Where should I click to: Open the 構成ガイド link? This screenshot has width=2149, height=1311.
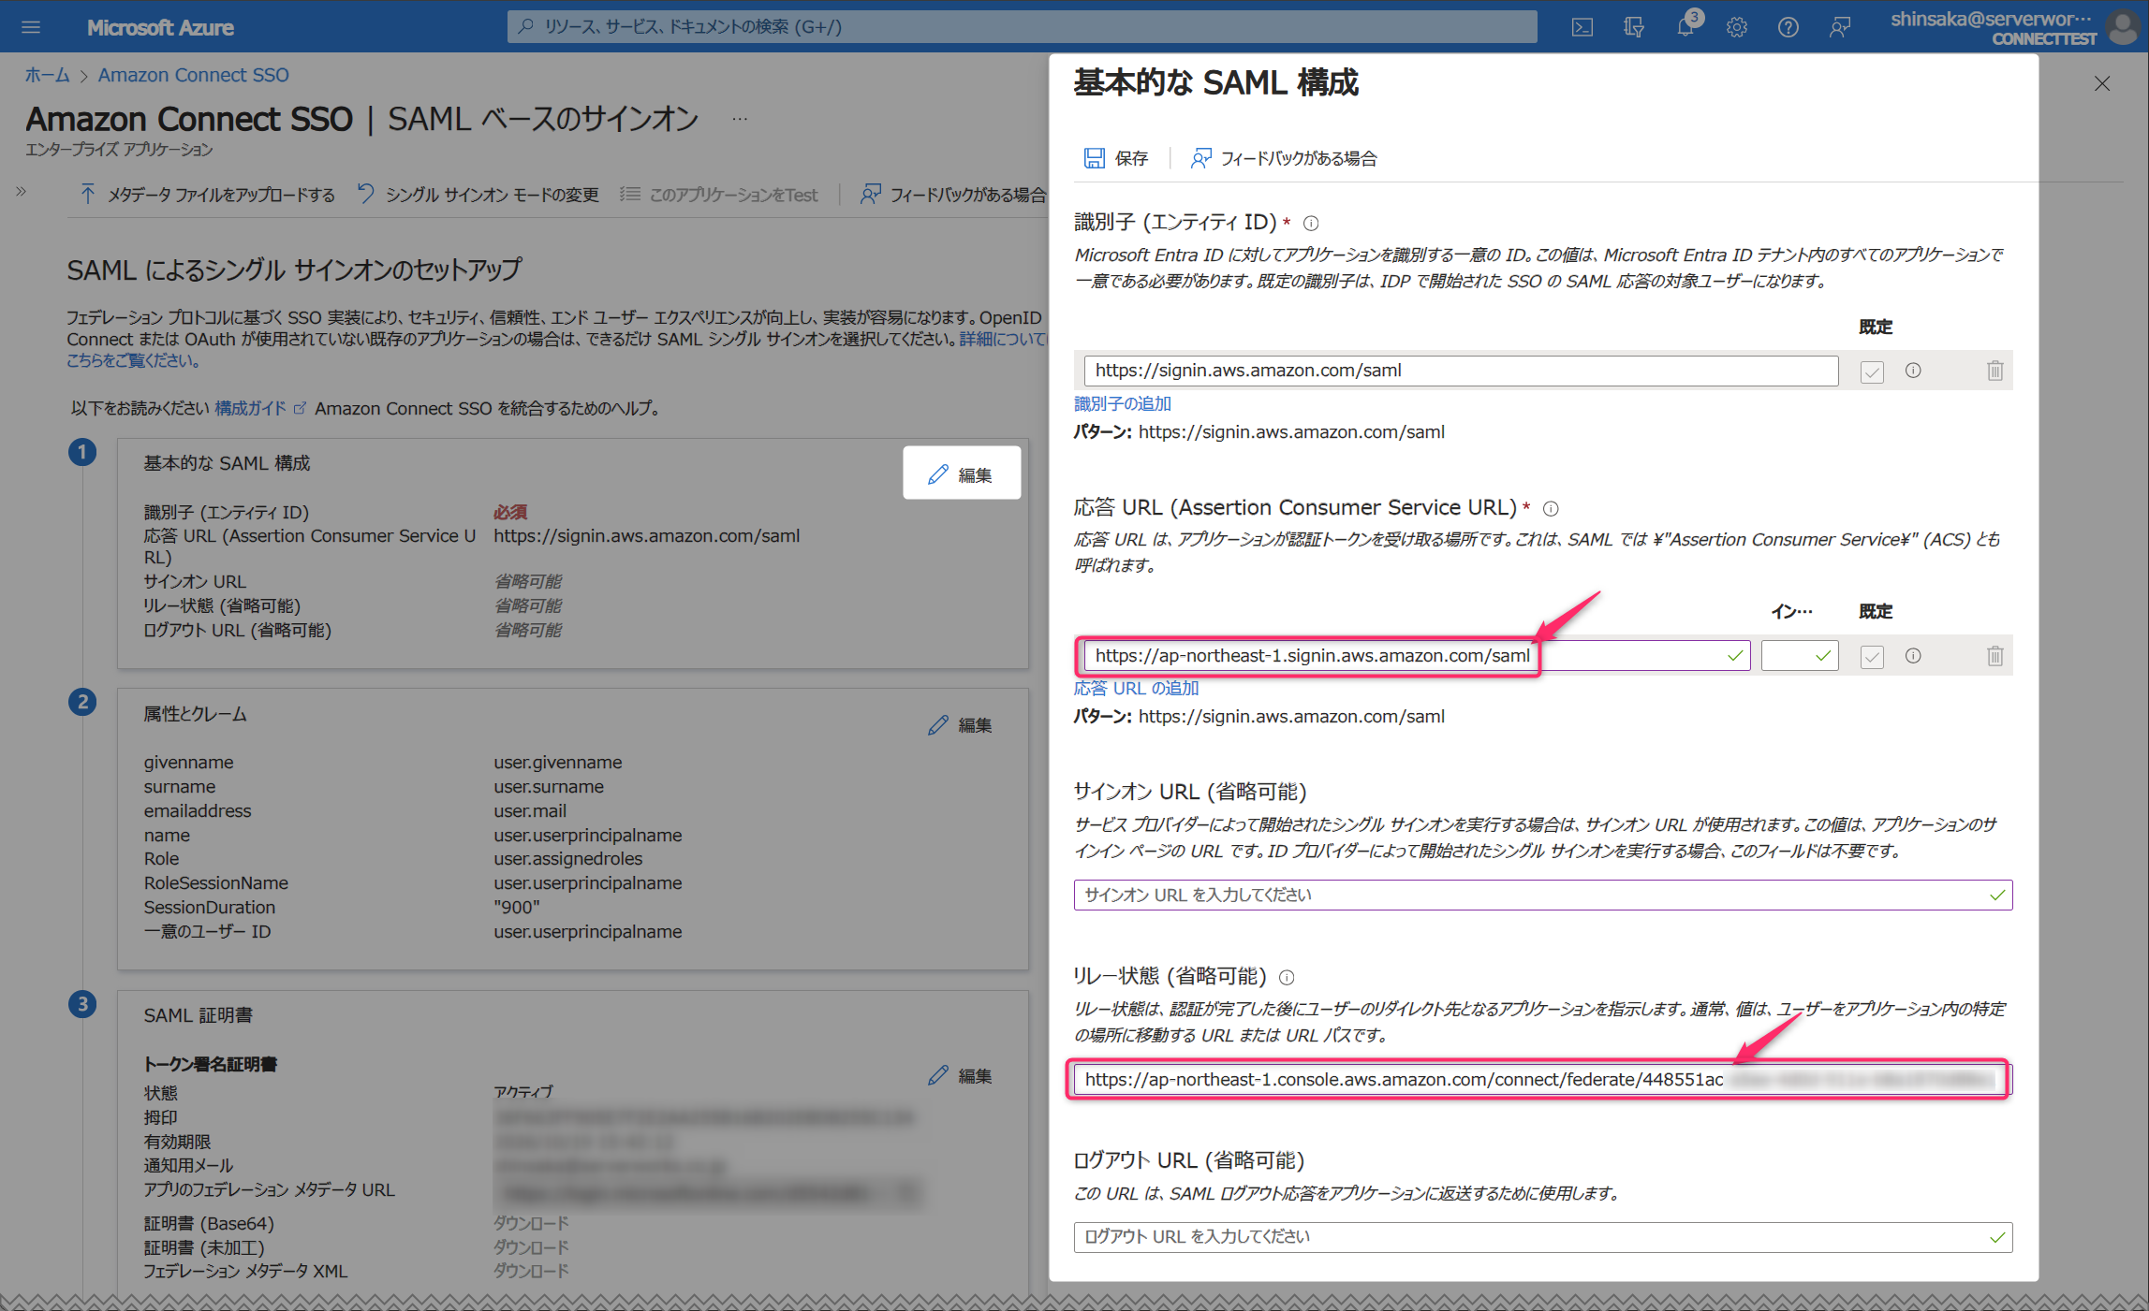coord(259,408)
